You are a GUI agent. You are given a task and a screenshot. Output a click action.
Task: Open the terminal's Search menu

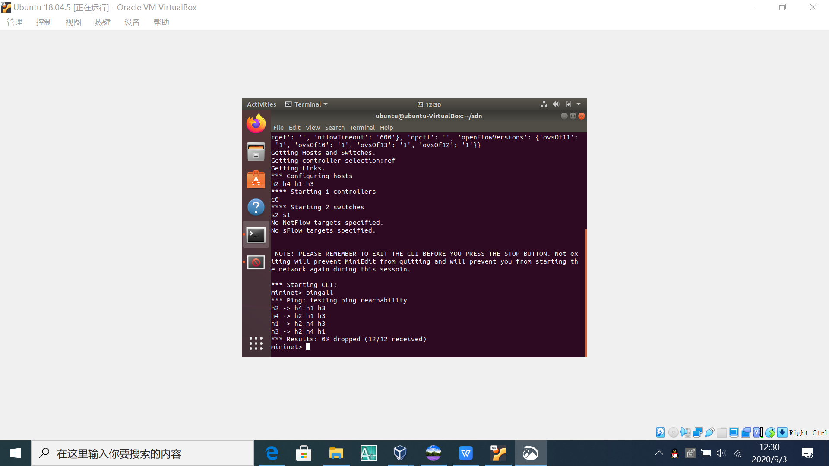(335, 128)
